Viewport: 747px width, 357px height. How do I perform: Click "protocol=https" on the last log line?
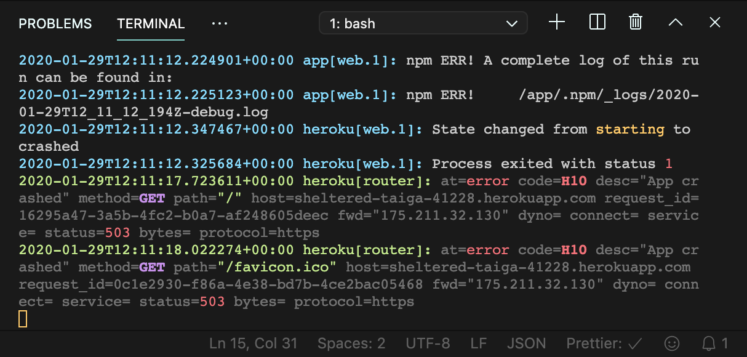[354, 302]
